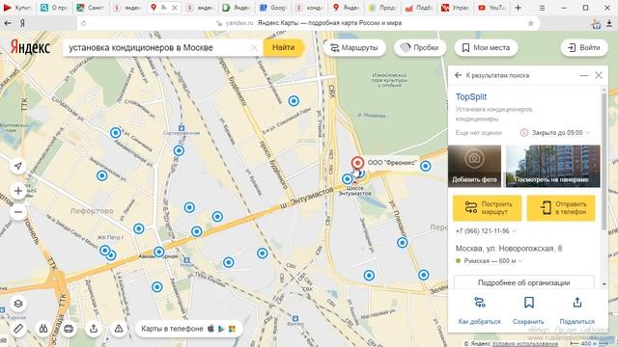Screen dimensions: 618x347
Task: Click Карты в телефоне promo button
Action: coord(188,329)
